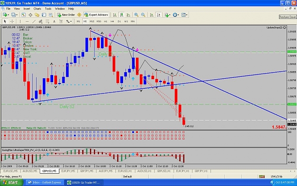Switch timeframe to W1
The image size is (297, 186).
126,21
